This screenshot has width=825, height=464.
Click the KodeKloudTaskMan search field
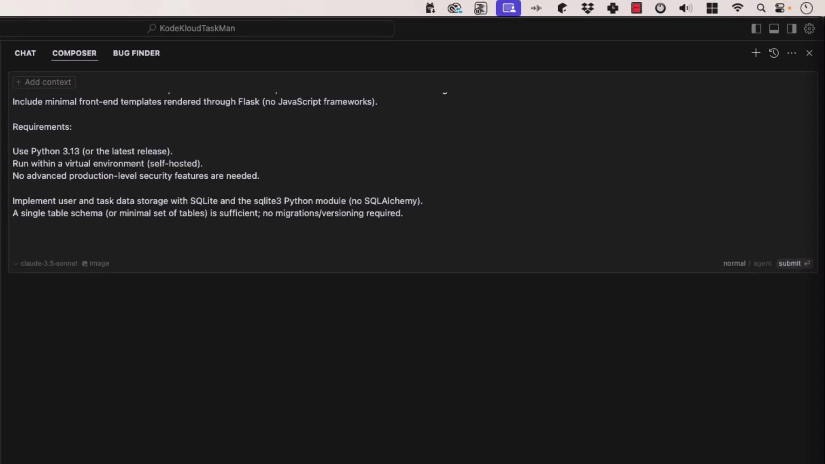tap(270, 28)
